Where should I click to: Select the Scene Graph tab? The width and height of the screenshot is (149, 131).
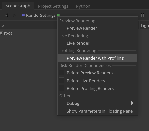pyautogui.click(x=18, y=6)
